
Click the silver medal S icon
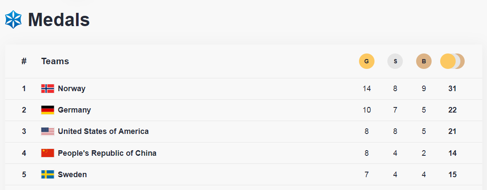click(x=395, y=61)
